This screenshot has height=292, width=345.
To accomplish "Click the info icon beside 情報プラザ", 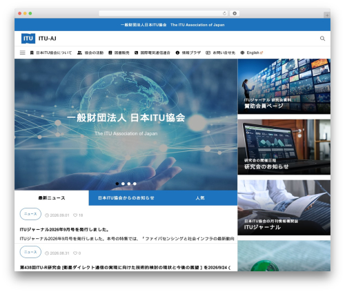I will 177,52.
